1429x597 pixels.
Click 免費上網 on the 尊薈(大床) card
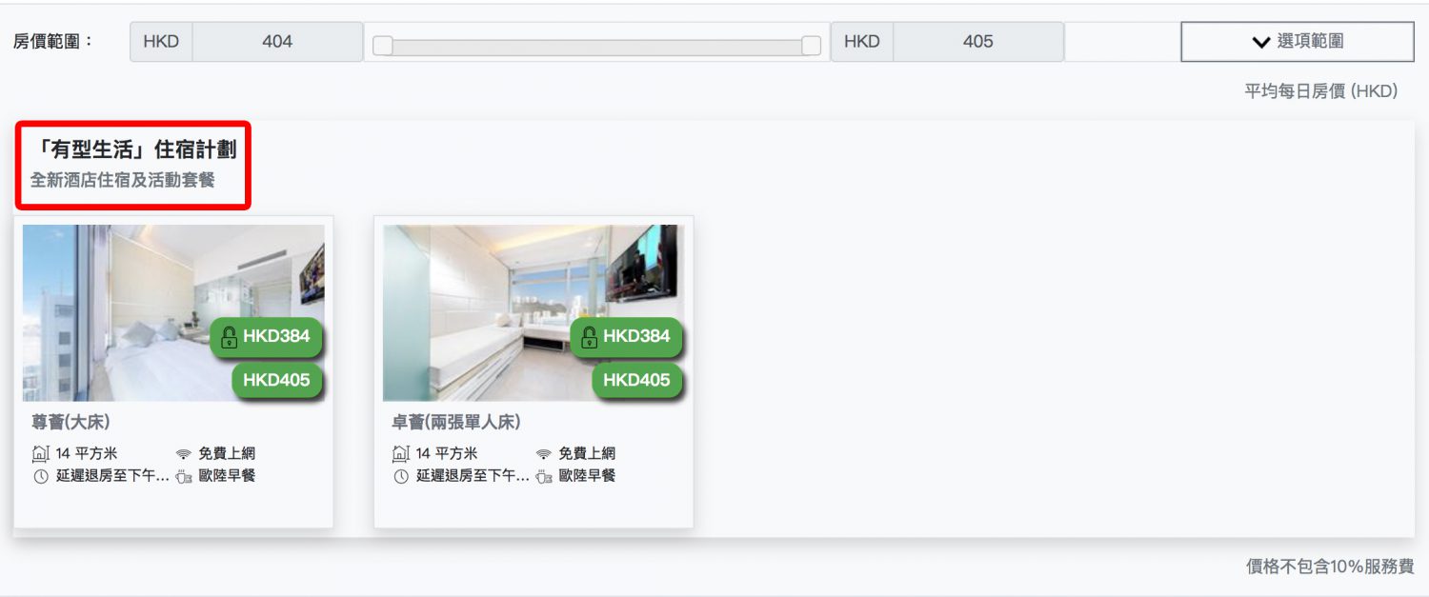click(x=227, y=454)
